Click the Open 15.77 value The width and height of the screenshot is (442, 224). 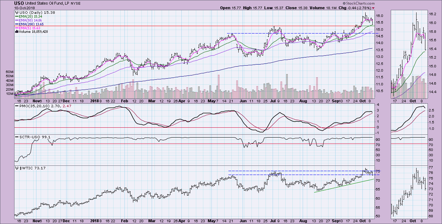click(x=230, y=8)
